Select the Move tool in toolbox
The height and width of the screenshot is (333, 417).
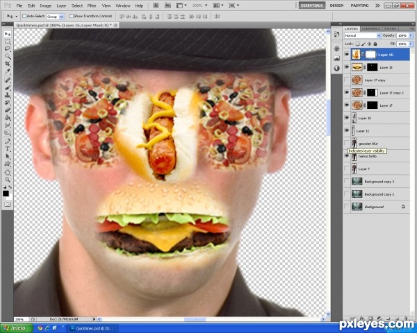coord(8,34)
